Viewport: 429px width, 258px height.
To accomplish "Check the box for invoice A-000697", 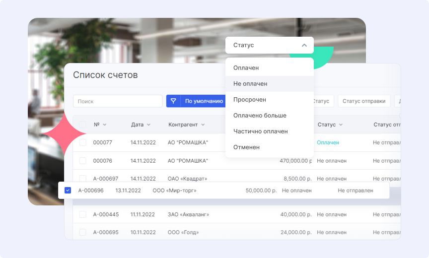I will click(82, 179).
